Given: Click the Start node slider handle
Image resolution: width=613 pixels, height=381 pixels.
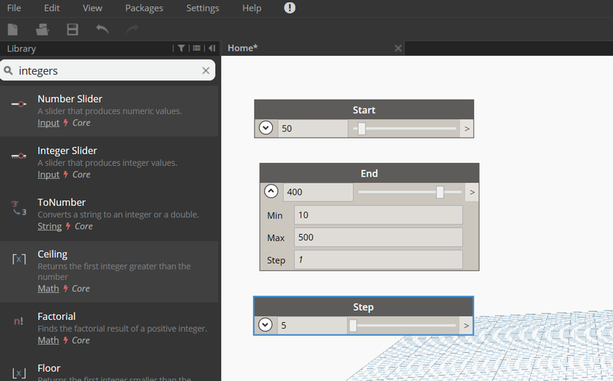Looking at the screenshot, I should coord(362,129).
